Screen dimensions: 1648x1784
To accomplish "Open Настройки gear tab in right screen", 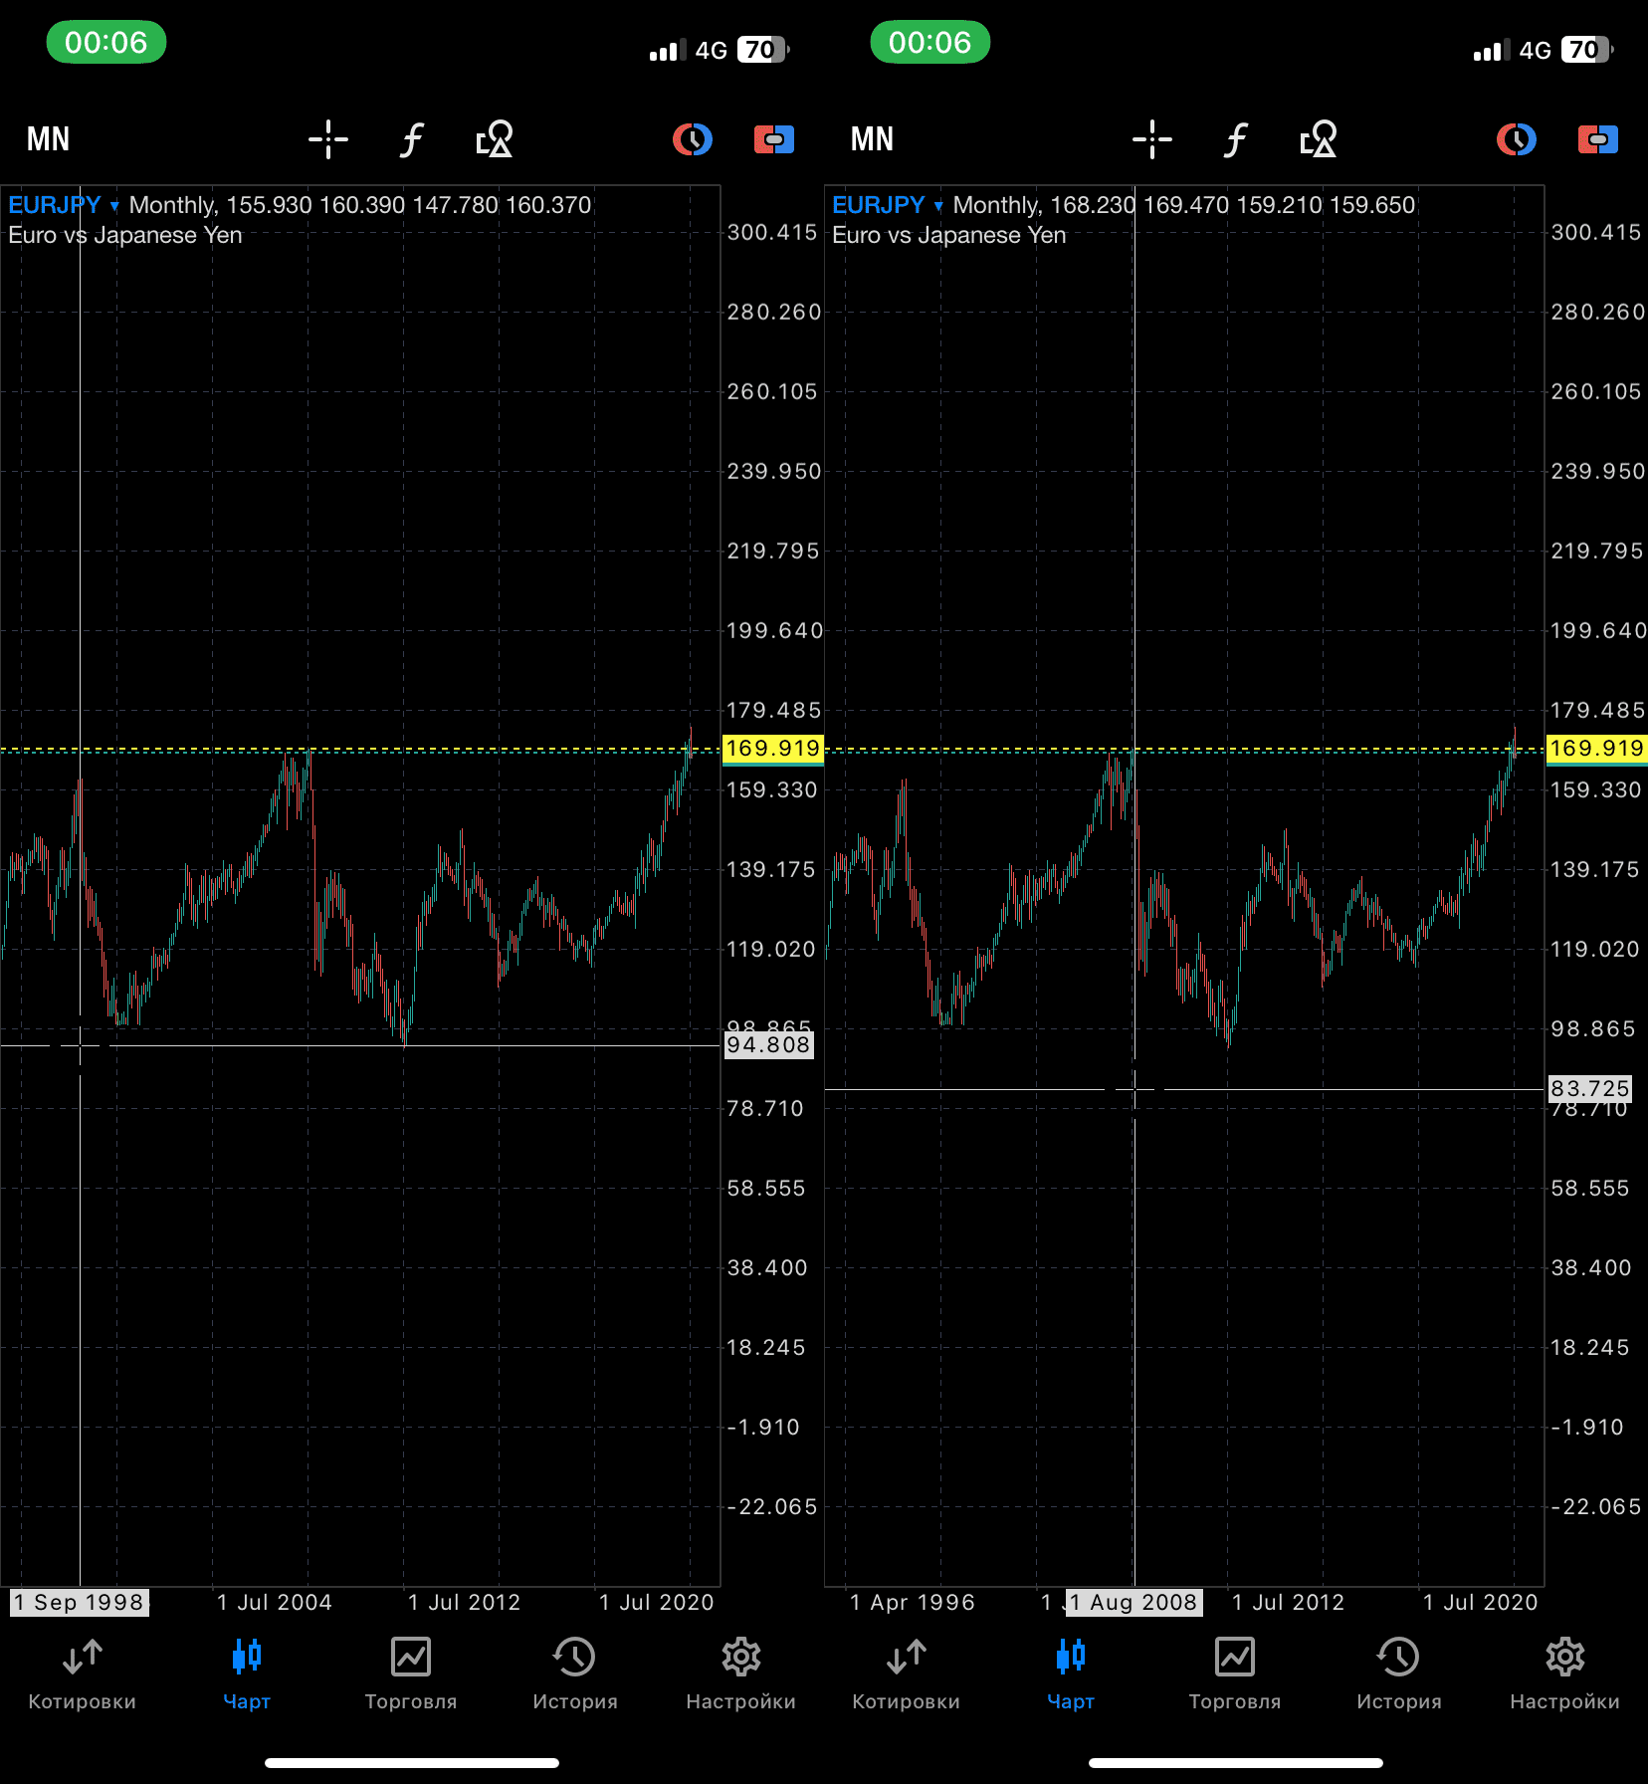I will click(1565, 1674).
